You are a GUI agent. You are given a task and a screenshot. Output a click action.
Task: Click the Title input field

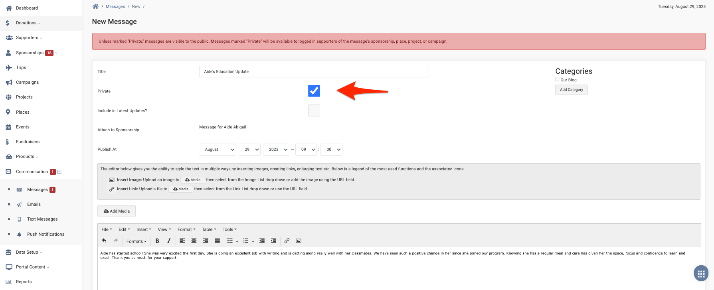click(x=314, y=72)
